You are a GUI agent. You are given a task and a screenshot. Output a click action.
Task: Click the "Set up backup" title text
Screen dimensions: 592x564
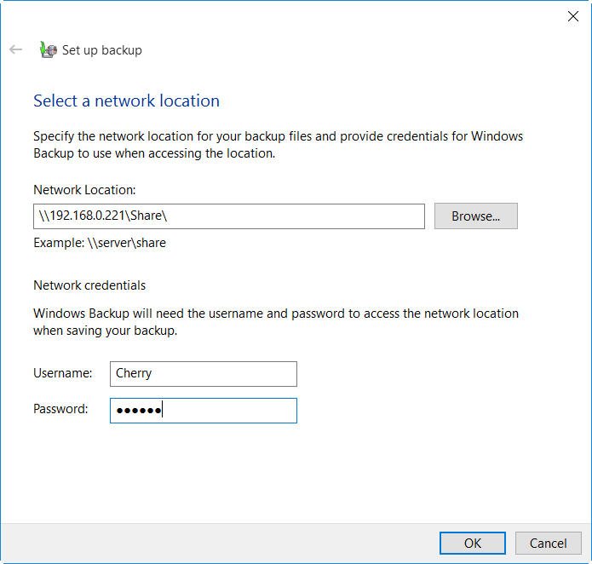pyautogui.click(x=101, y=50)
